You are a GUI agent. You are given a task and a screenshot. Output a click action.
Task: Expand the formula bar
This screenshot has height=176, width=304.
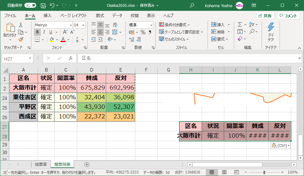click(299, 58)
